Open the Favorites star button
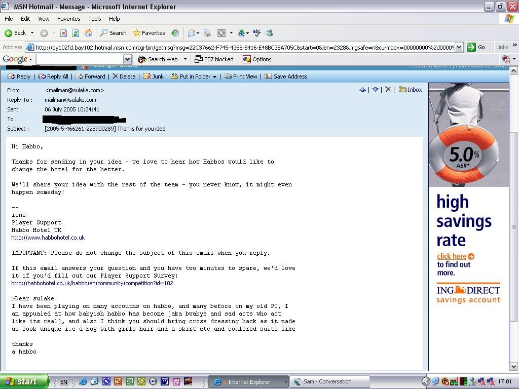 [x=149, y=33]
